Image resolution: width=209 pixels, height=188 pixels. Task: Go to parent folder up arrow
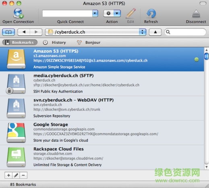point(155,32)
